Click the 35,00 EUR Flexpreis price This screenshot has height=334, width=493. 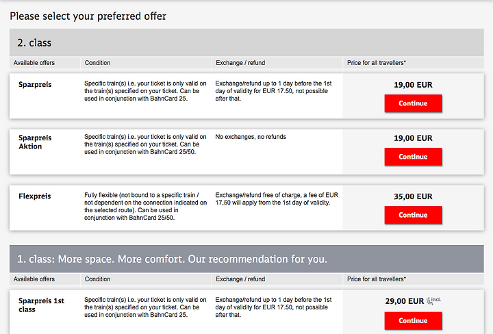(x=413, y=196)
